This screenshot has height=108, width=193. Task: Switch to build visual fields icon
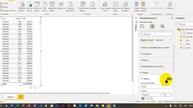142,26
